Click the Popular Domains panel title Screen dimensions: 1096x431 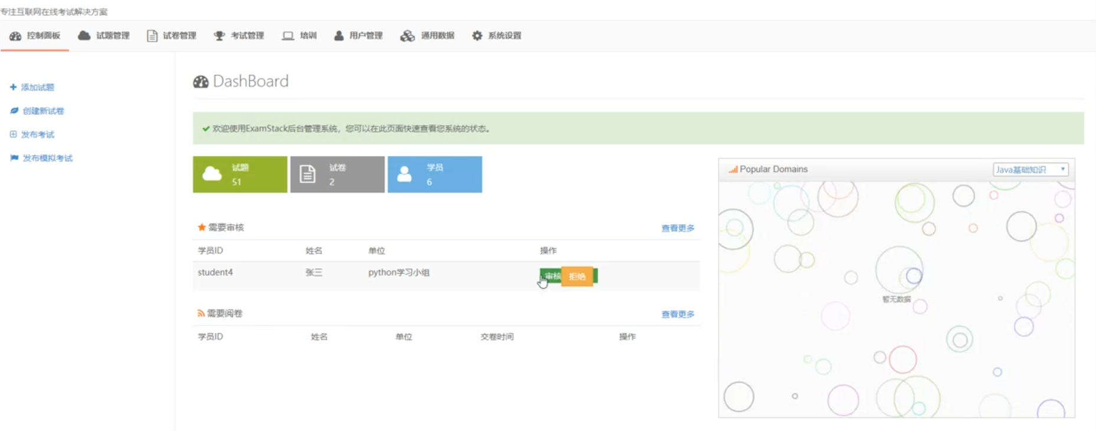(x=774, y=169)
